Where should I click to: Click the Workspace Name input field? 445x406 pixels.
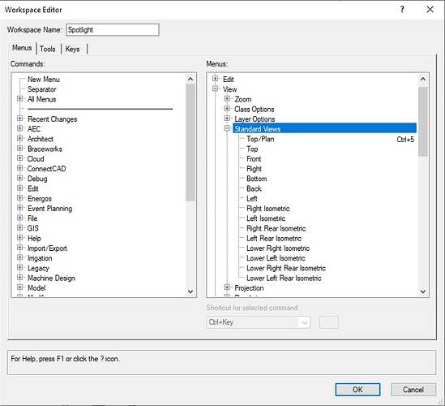pos(113,30)
